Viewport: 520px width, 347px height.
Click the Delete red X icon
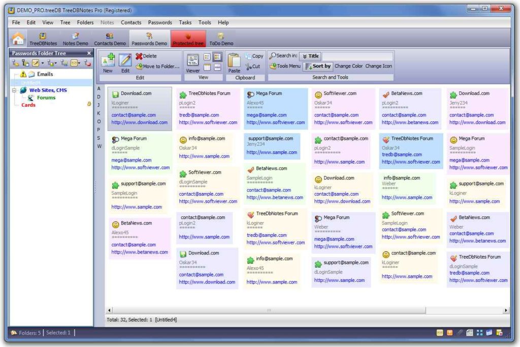pos(139,56)
